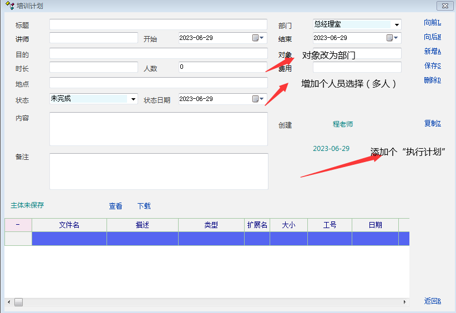This screenshot has width=456, height=313.
Task: Click the 内容 text area
Action: [x=158, y=129]
